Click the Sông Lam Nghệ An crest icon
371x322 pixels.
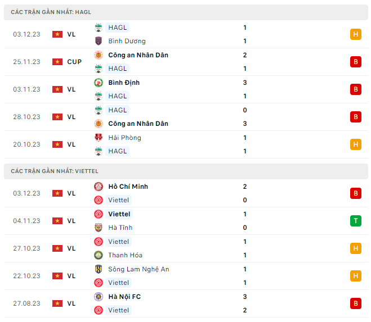coord(99,269)
